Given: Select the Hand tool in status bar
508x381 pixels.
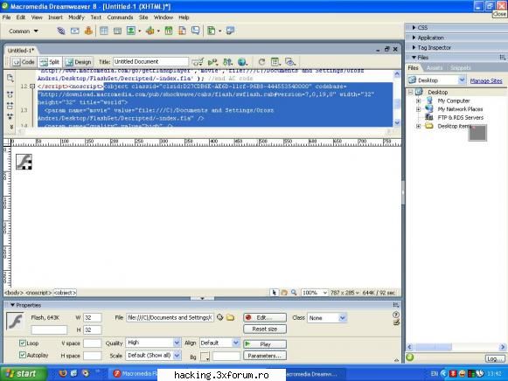Looking at the screenshot, I should [x=284, y=293].
